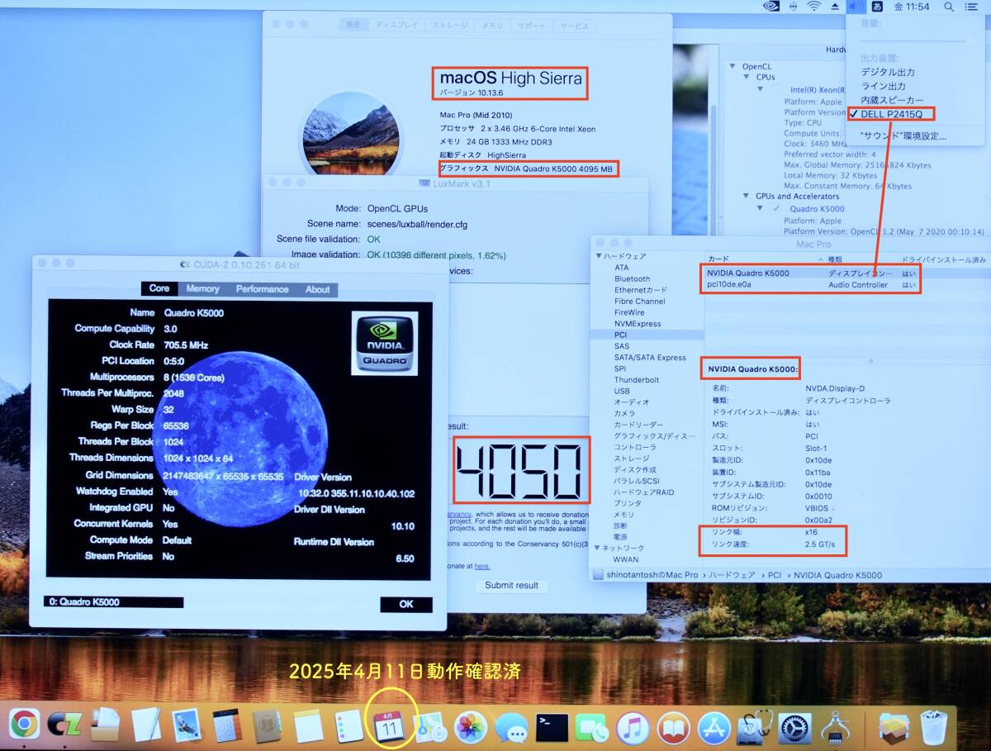Screen dimensions: 991x751
Task: Open Notes from the Dock
Action: coord(308,725)
